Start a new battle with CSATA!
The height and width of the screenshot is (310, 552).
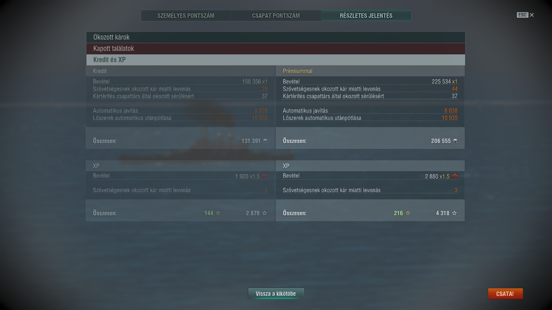coord(505,294)
